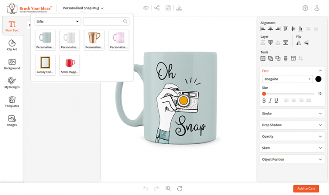The image size is (329, 195).
Task: Open the Gifts category dropdown
Action: click(x=58, y=21)
